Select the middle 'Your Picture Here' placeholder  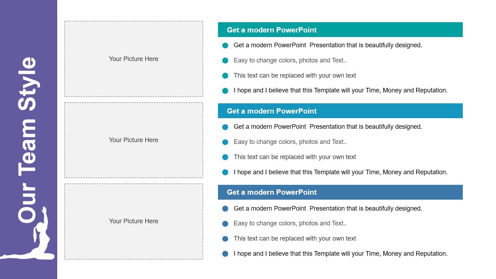(x=134, y=140)
